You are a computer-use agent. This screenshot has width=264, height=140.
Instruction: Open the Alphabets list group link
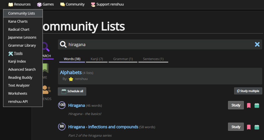pyautogui.click(x=71, y=73)
